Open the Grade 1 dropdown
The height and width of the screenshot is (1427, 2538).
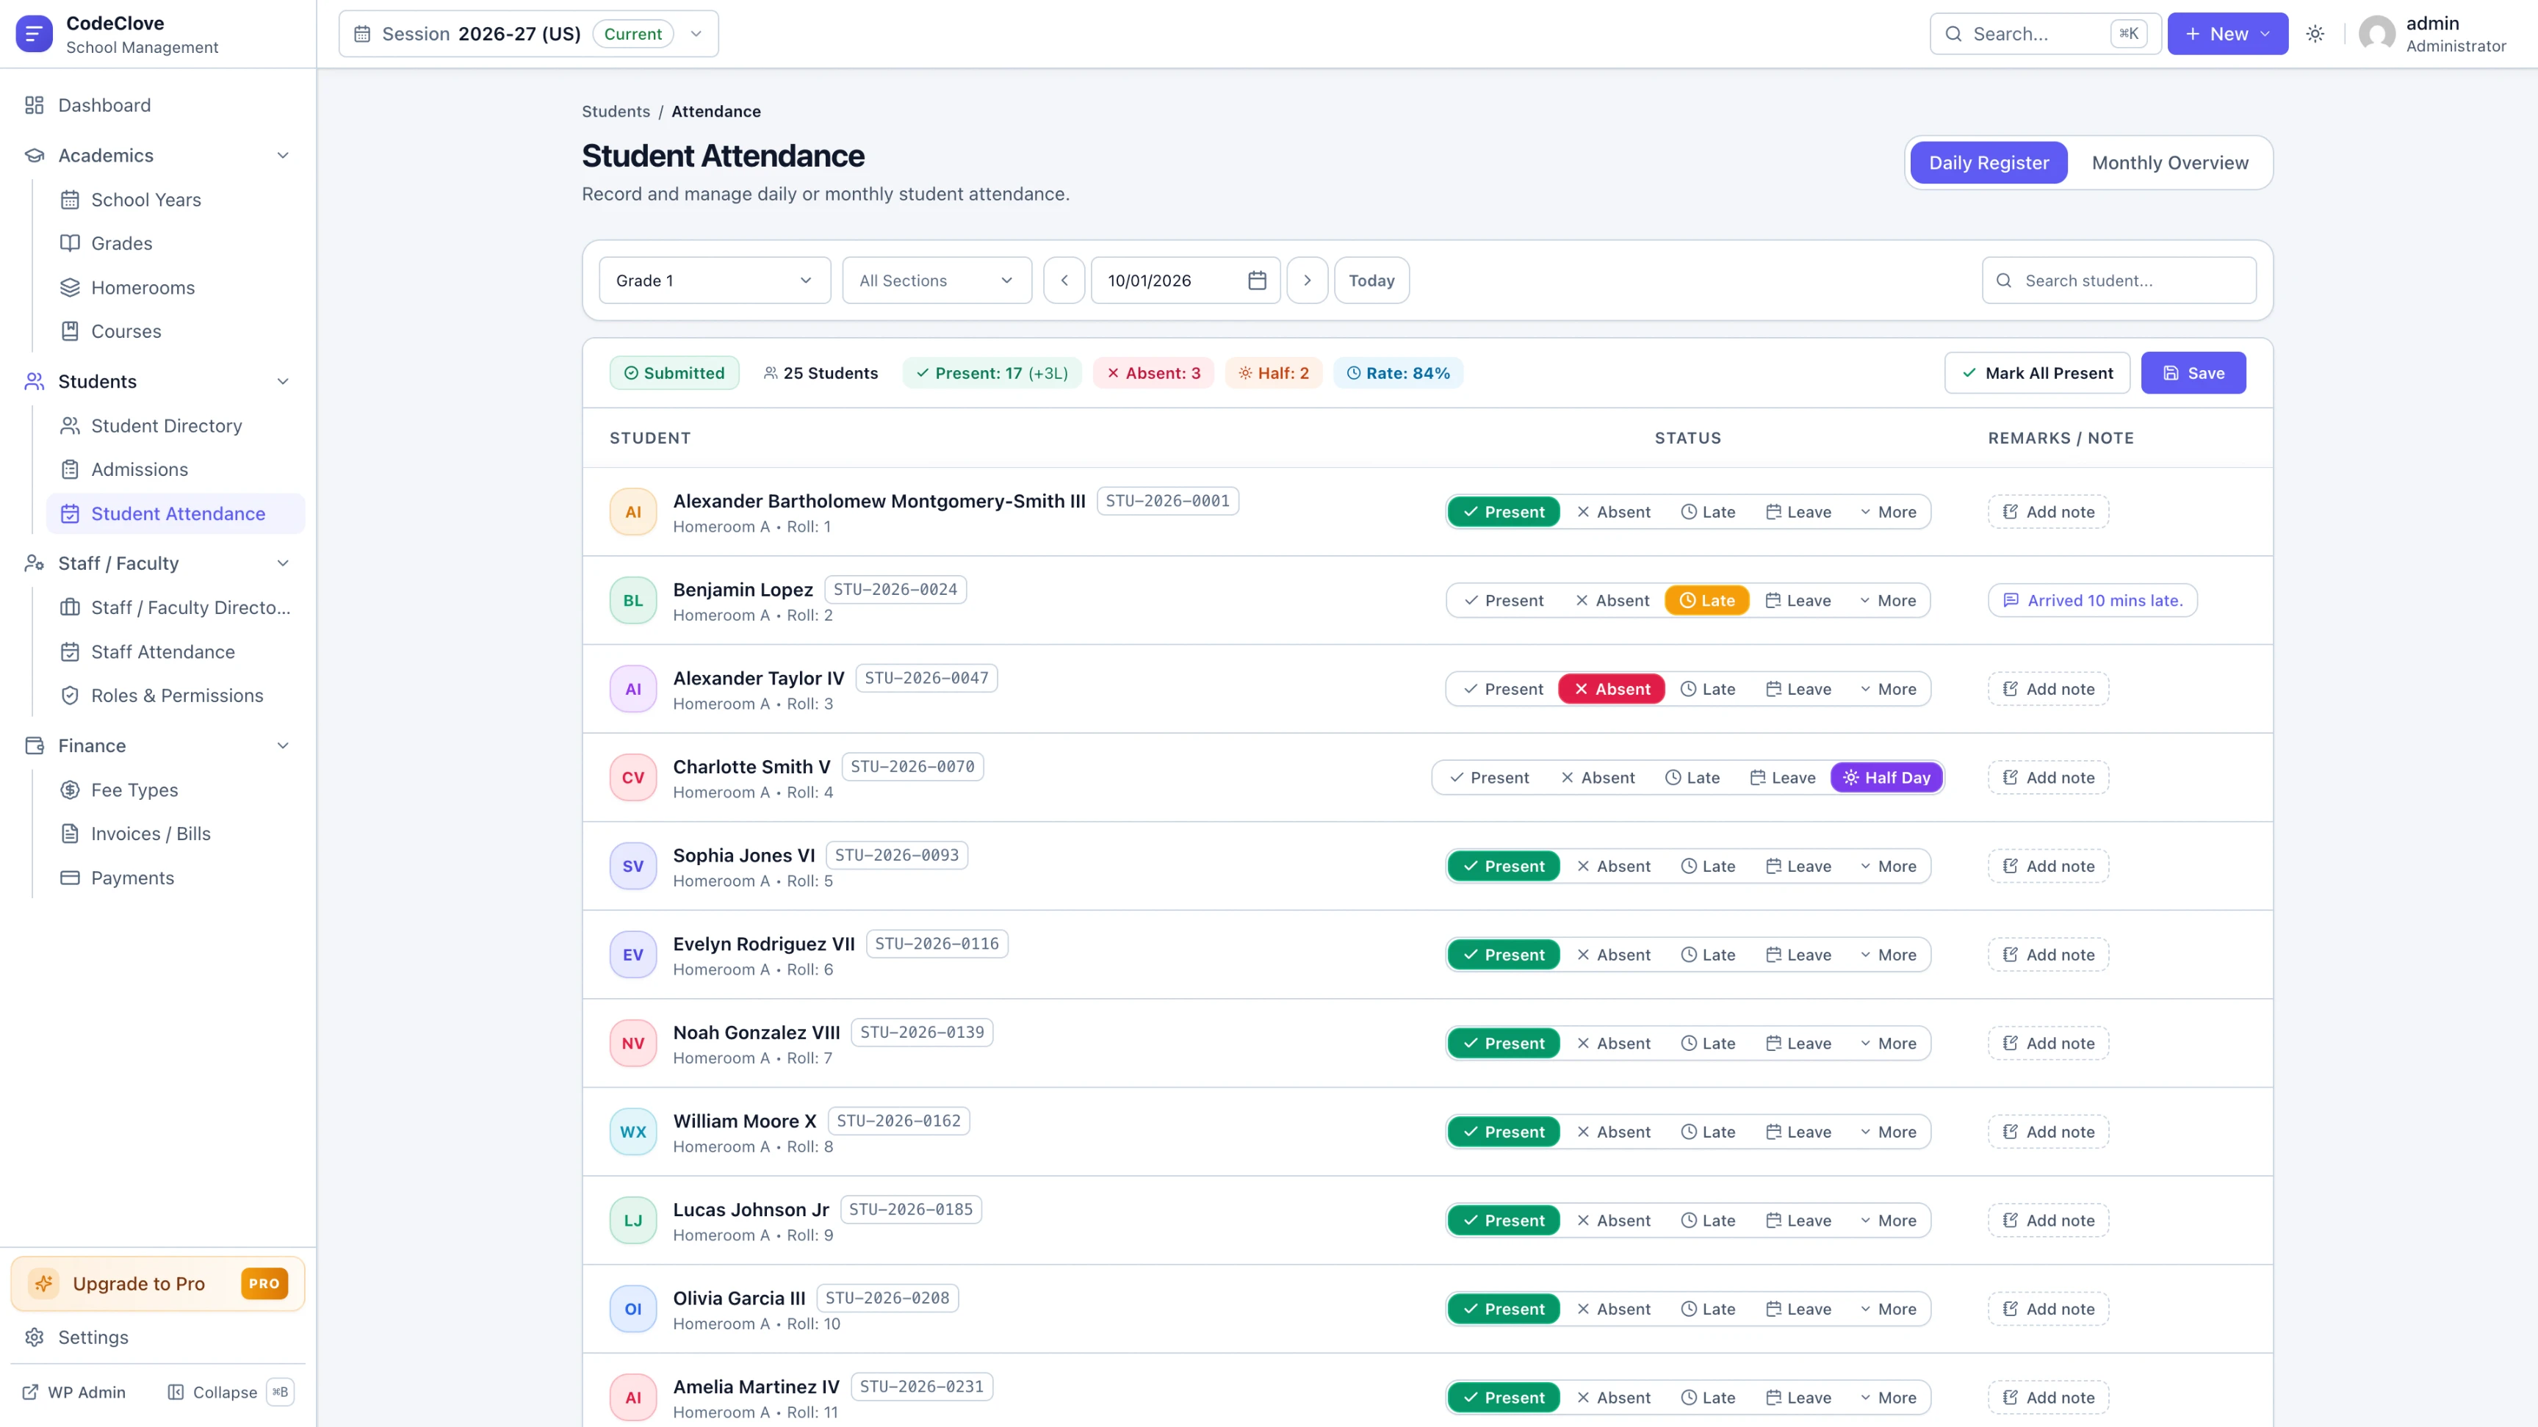tap(714, 281)
